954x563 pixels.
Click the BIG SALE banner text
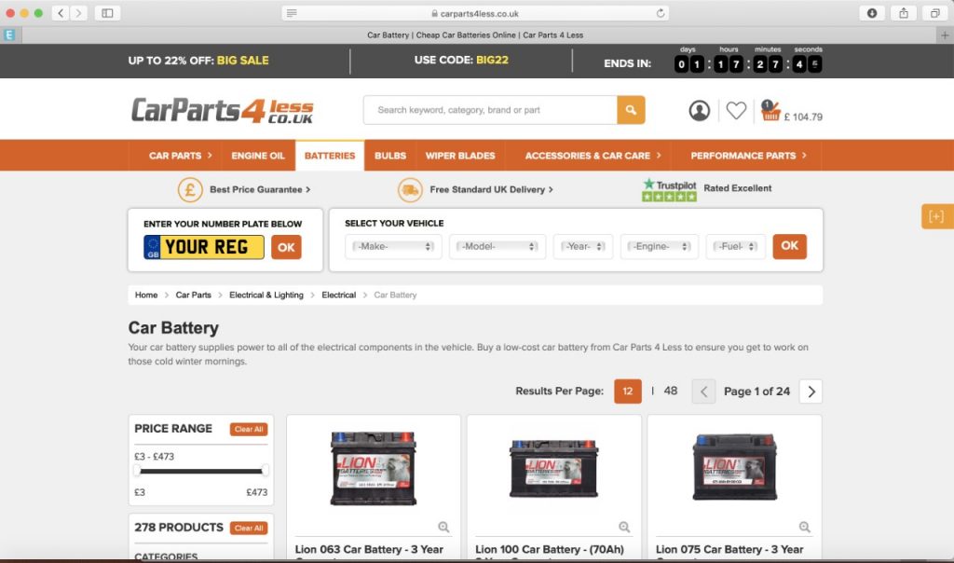click(x=243, y=61)
